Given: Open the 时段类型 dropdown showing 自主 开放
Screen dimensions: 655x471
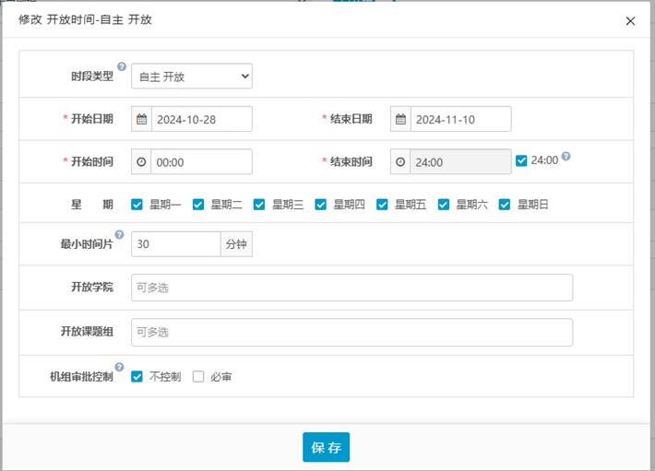Looking at the screenshot, I should point(192,77).
